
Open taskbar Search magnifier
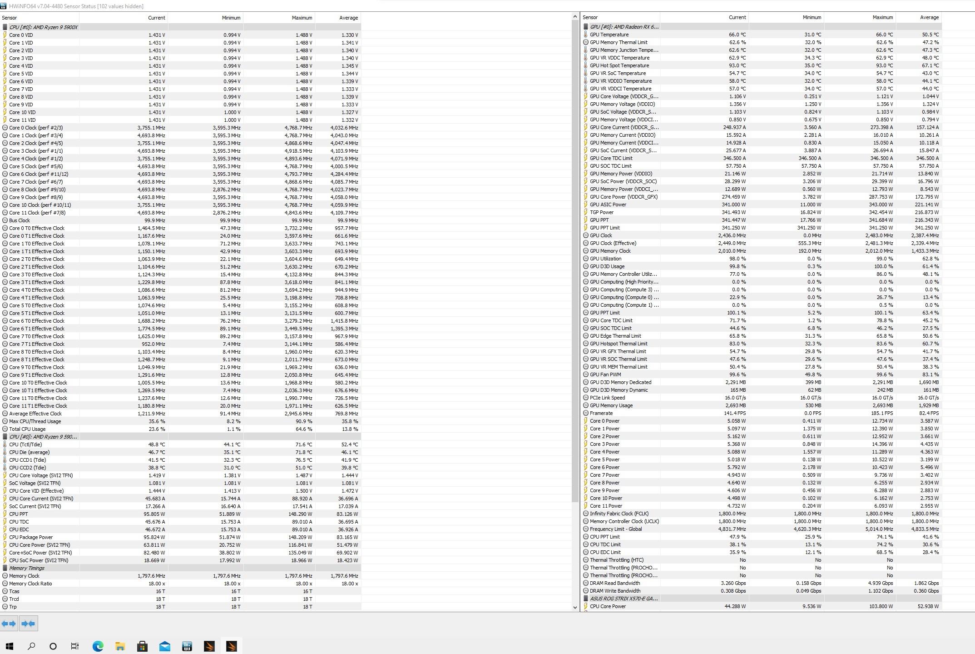(31, 646)
